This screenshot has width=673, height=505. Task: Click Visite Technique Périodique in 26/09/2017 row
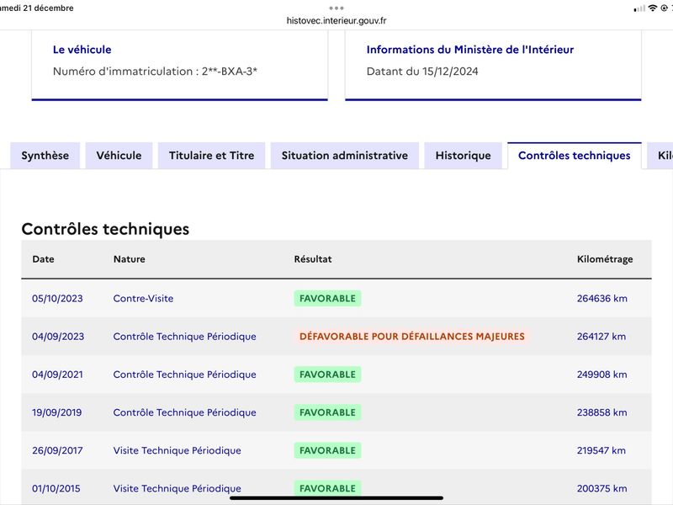(177, 450)
